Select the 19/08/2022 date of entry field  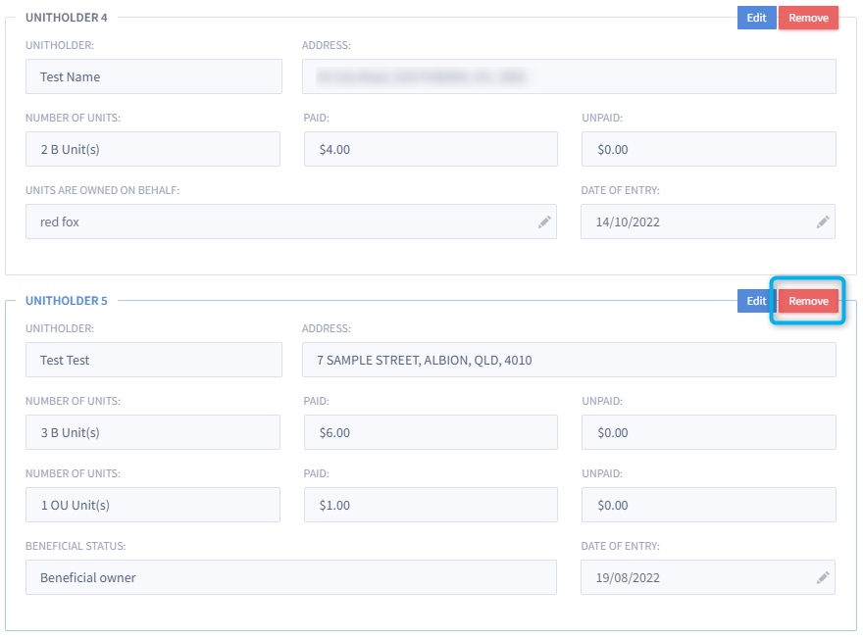coord(708,577)
